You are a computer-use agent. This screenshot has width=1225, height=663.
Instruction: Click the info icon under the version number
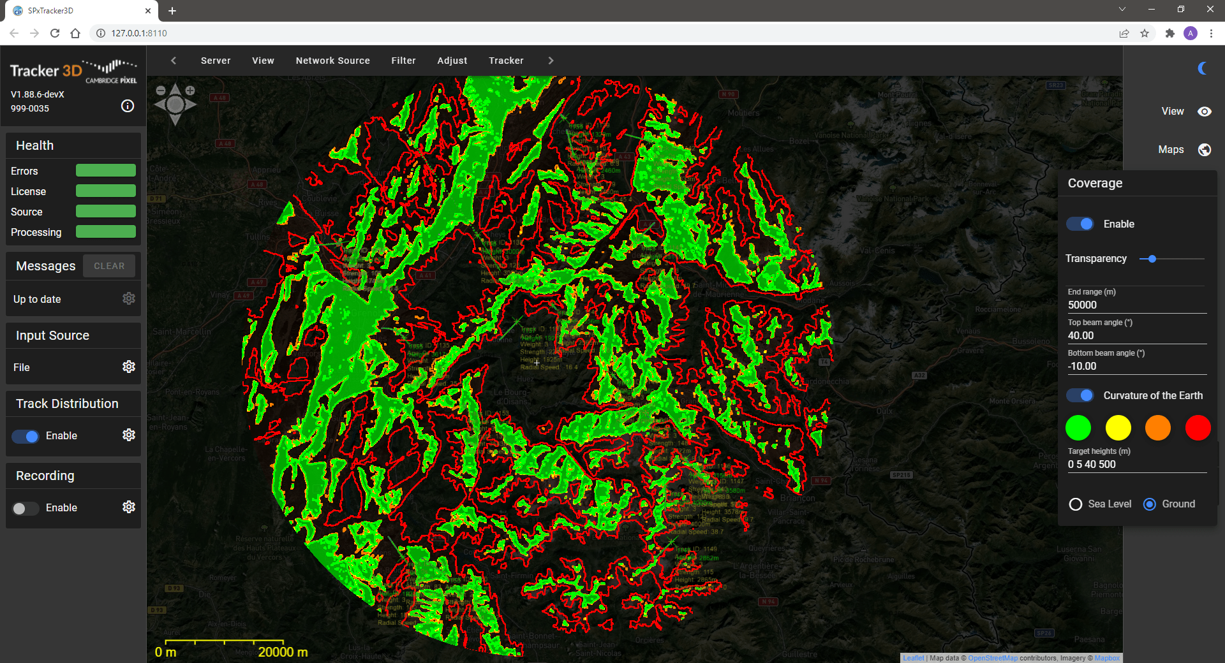click(x=128, y=106)
